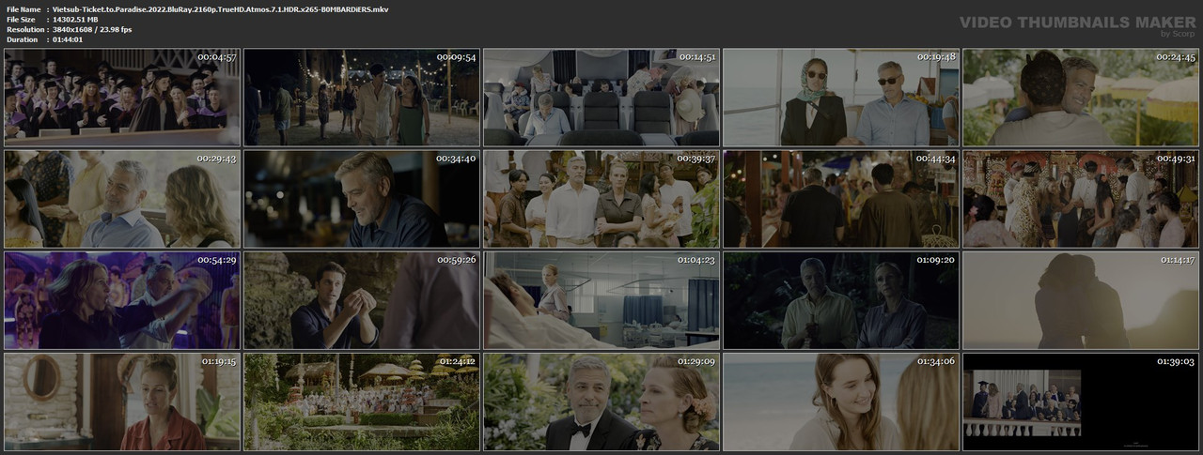Click the 'Resolution' label

[23, 29]
